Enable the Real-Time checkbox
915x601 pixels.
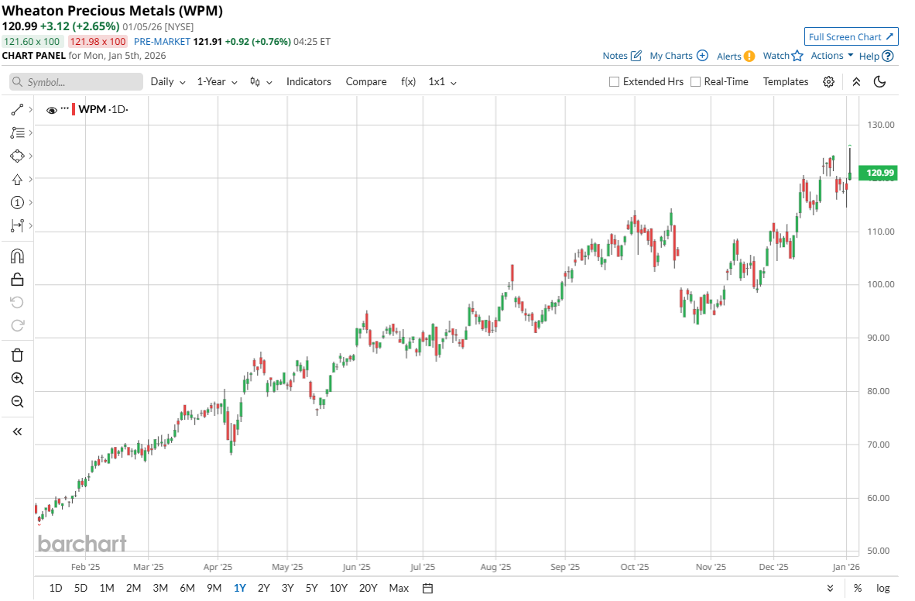[x=695, y=81]
